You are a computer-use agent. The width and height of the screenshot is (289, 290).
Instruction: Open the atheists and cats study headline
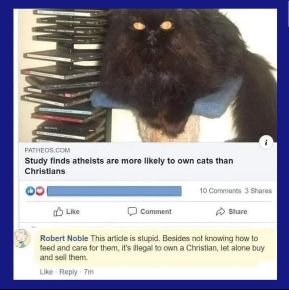pos(129,166)
